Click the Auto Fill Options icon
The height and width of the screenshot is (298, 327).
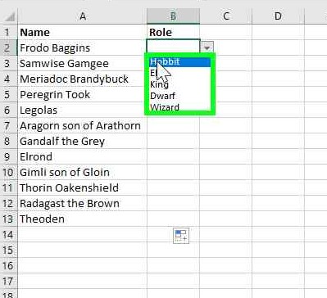181,236
